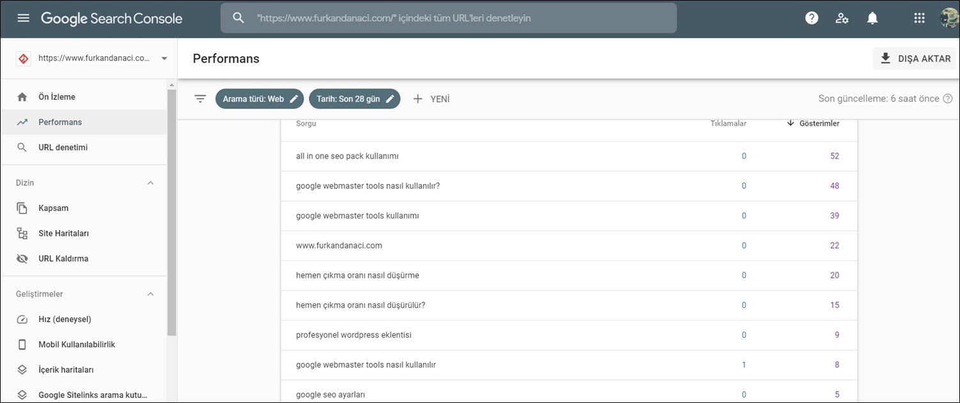
Task: Open Mobil Kullanılabilirlik report
Action: (x=83, y=344)
